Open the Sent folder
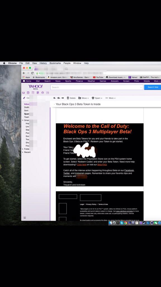Viewport: 161px width, 287px height. click(x=26, y=110)
